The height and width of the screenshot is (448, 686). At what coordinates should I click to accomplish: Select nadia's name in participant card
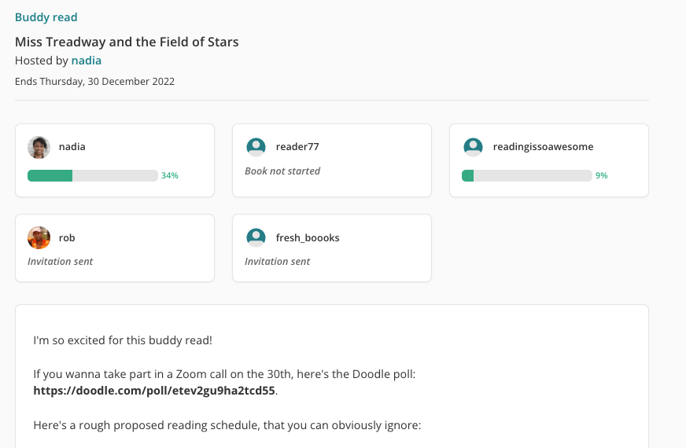click(72, 147)
